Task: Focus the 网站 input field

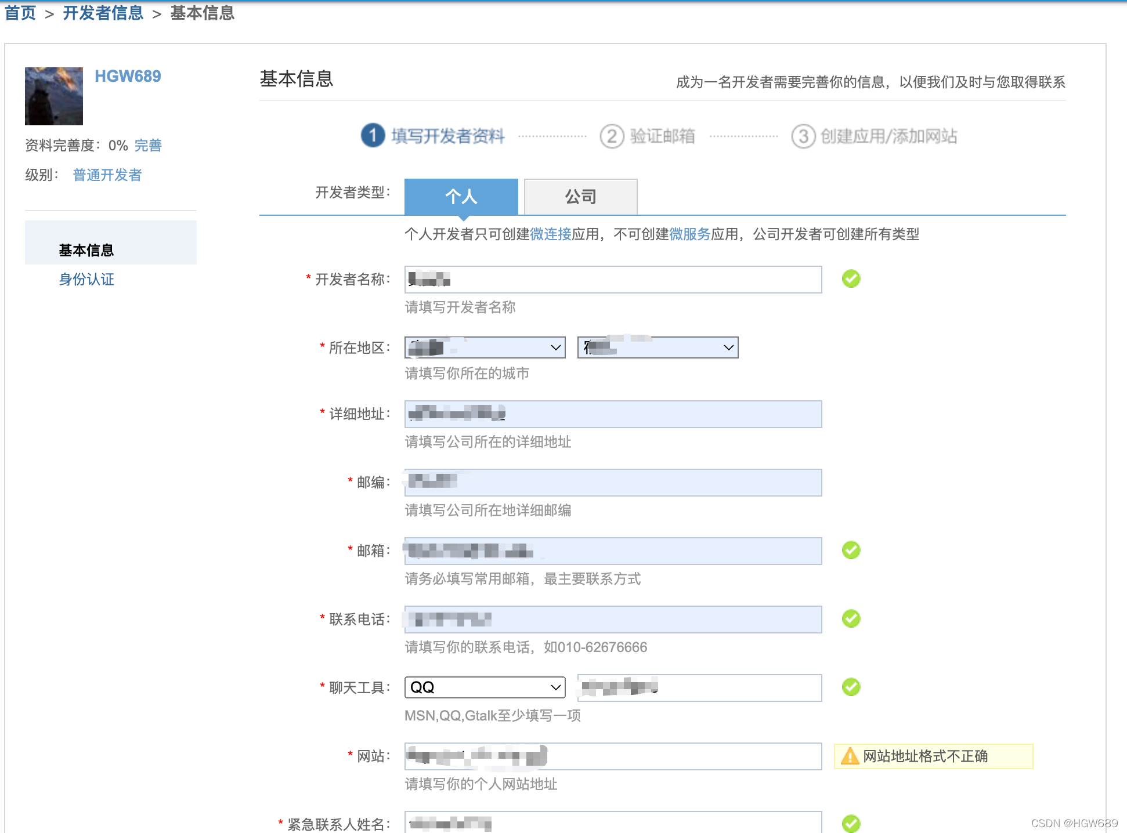Action: (613, 756)
